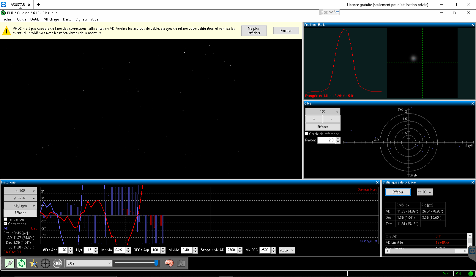Open the Cible 100 zoom dropdown
The image size is (476, 277).
click(x=323, y=111)
